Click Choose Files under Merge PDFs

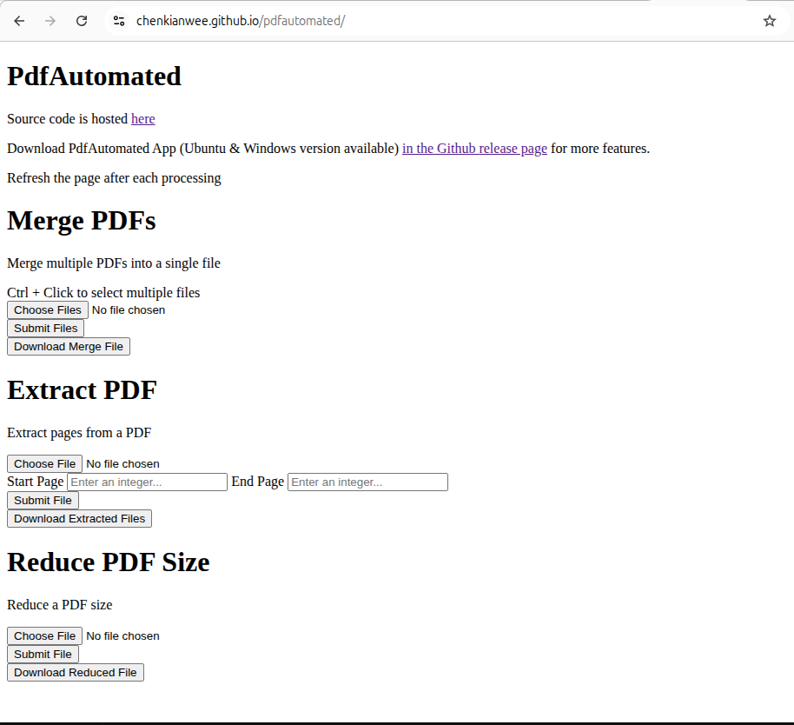tap(48, 310)
